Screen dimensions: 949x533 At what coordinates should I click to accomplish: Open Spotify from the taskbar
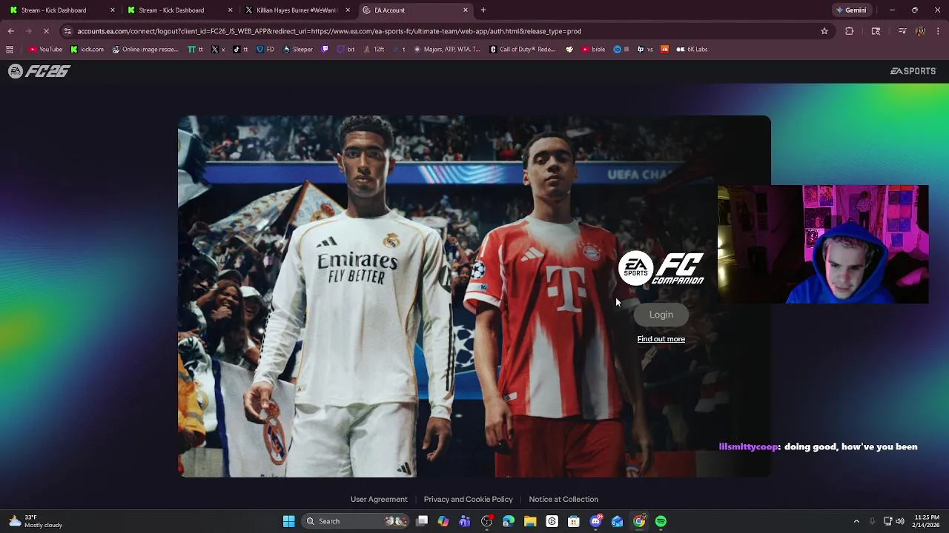(661, 521)
